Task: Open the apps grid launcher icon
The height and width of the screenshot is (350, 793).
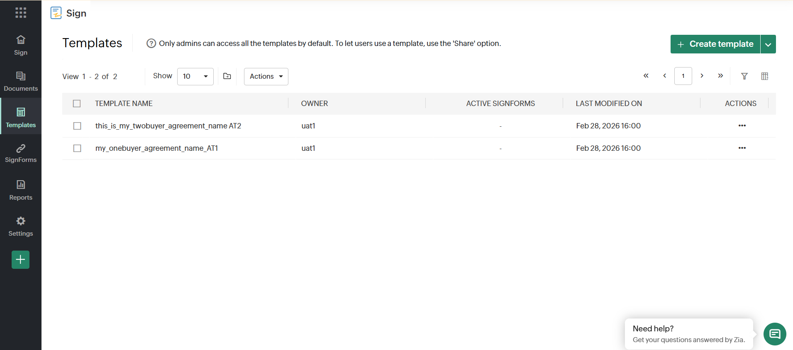Action: pos(21,13)
